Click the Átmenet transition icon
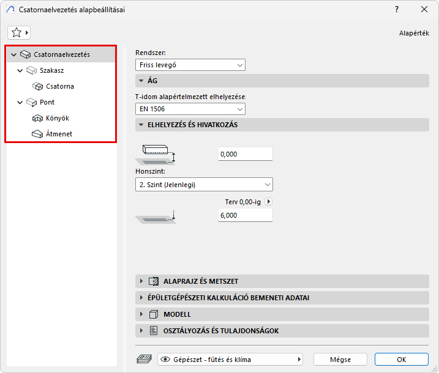The width and height of the screenshot is (439, 373). [38, 134]
